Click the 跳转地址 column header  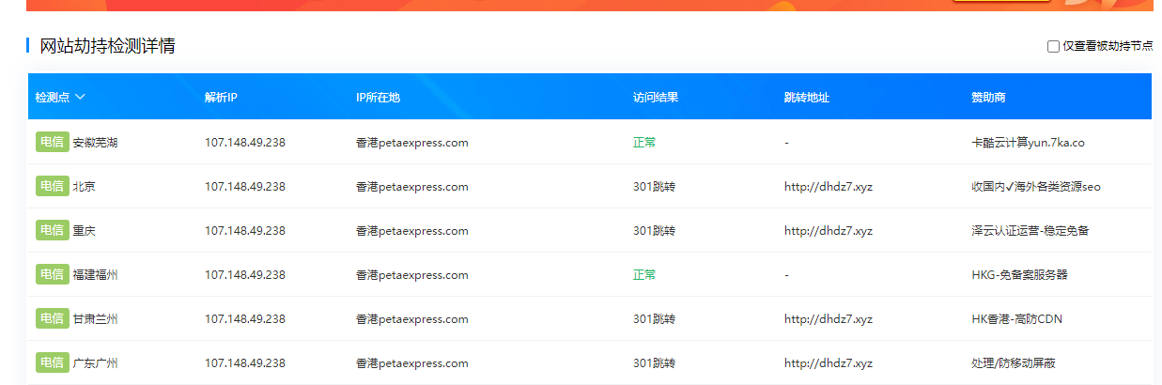(x=806, y=98)
